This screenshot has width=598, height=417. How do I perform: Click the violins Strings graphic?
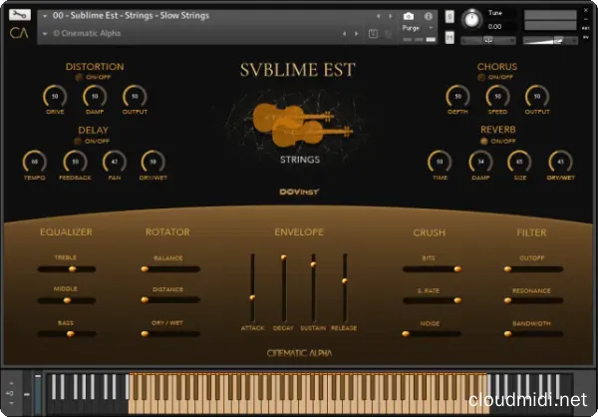301,125
